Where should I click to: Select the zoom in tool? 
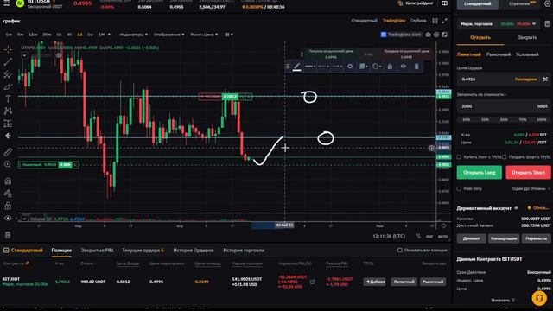click(8, 164)
